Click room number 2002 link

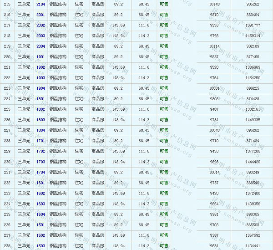[40, 25]
